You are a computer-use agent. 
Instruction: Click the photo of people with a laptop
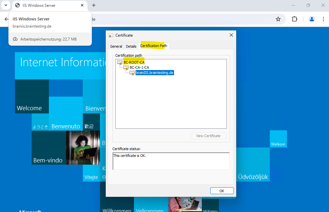point(185,205)
